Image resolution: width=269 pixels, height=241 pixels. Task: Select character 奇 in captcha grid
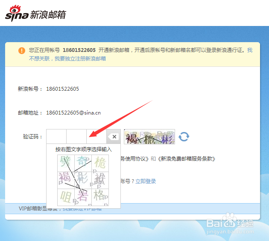[83, 163]
